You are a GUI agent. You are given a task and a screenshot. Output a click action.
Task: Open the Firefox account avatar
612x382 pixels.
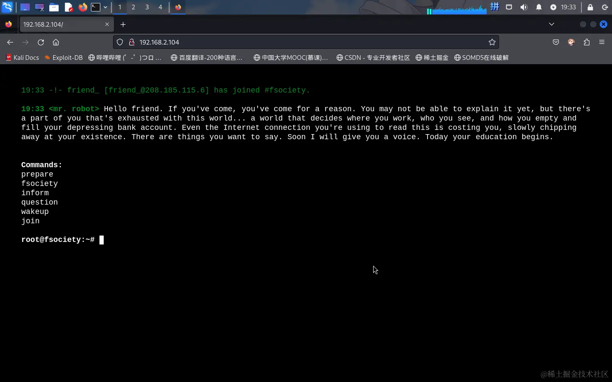[x=571, y=42]
